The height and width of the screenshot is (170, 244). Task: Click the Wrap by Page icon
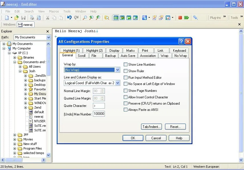pyautogui.click(x=135, y=18)
